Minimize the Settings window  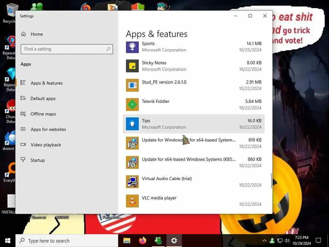[236, 16]
